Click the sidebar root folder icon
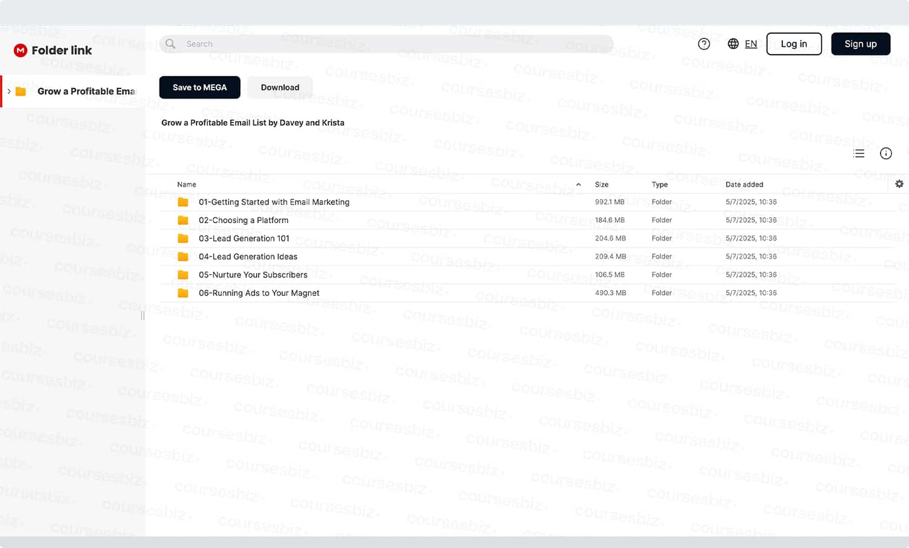The height and width of the screenshot is (548, 909). tap(21, 92)
